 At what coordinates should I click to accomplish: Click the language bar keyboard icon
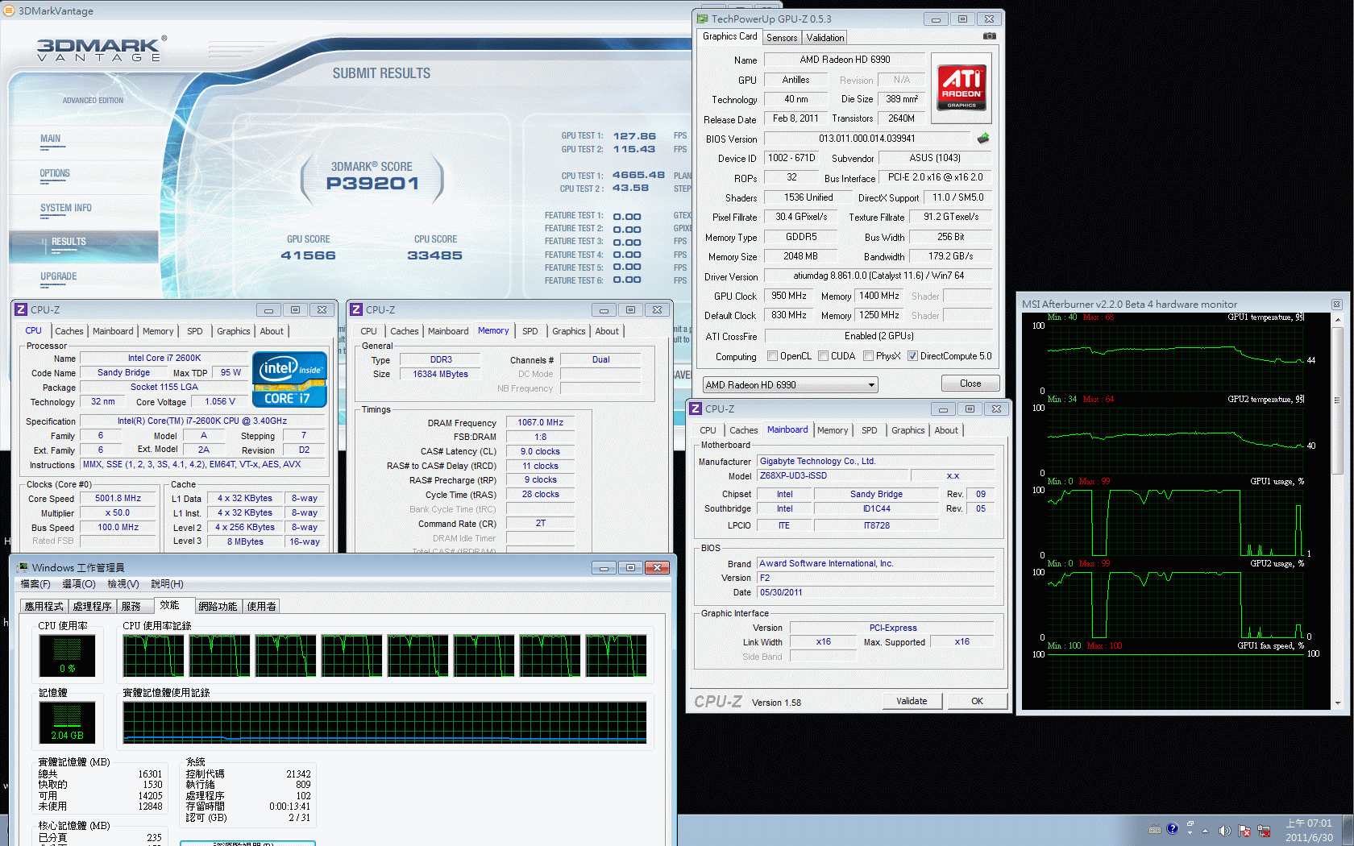[x=1155, y=829]
